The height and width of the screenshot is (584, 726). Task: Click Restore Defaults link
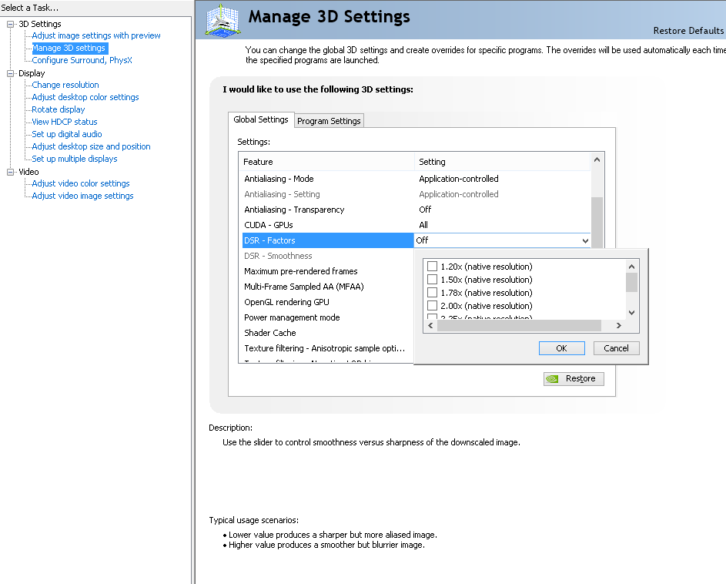click(x=688, y=31)
